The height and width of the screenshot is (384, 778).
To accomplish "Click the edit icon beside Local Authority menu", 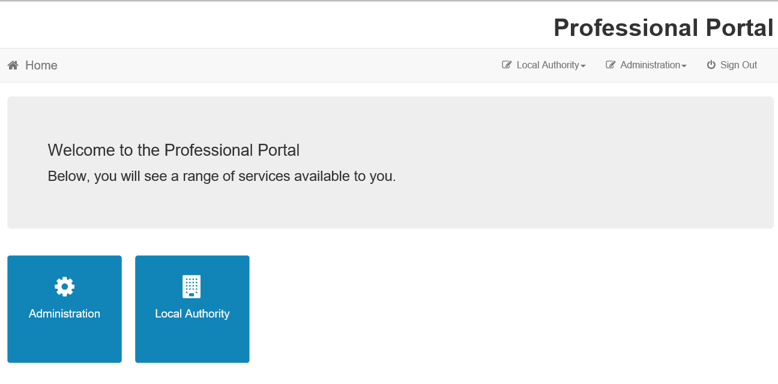I will tap(507, 65).
